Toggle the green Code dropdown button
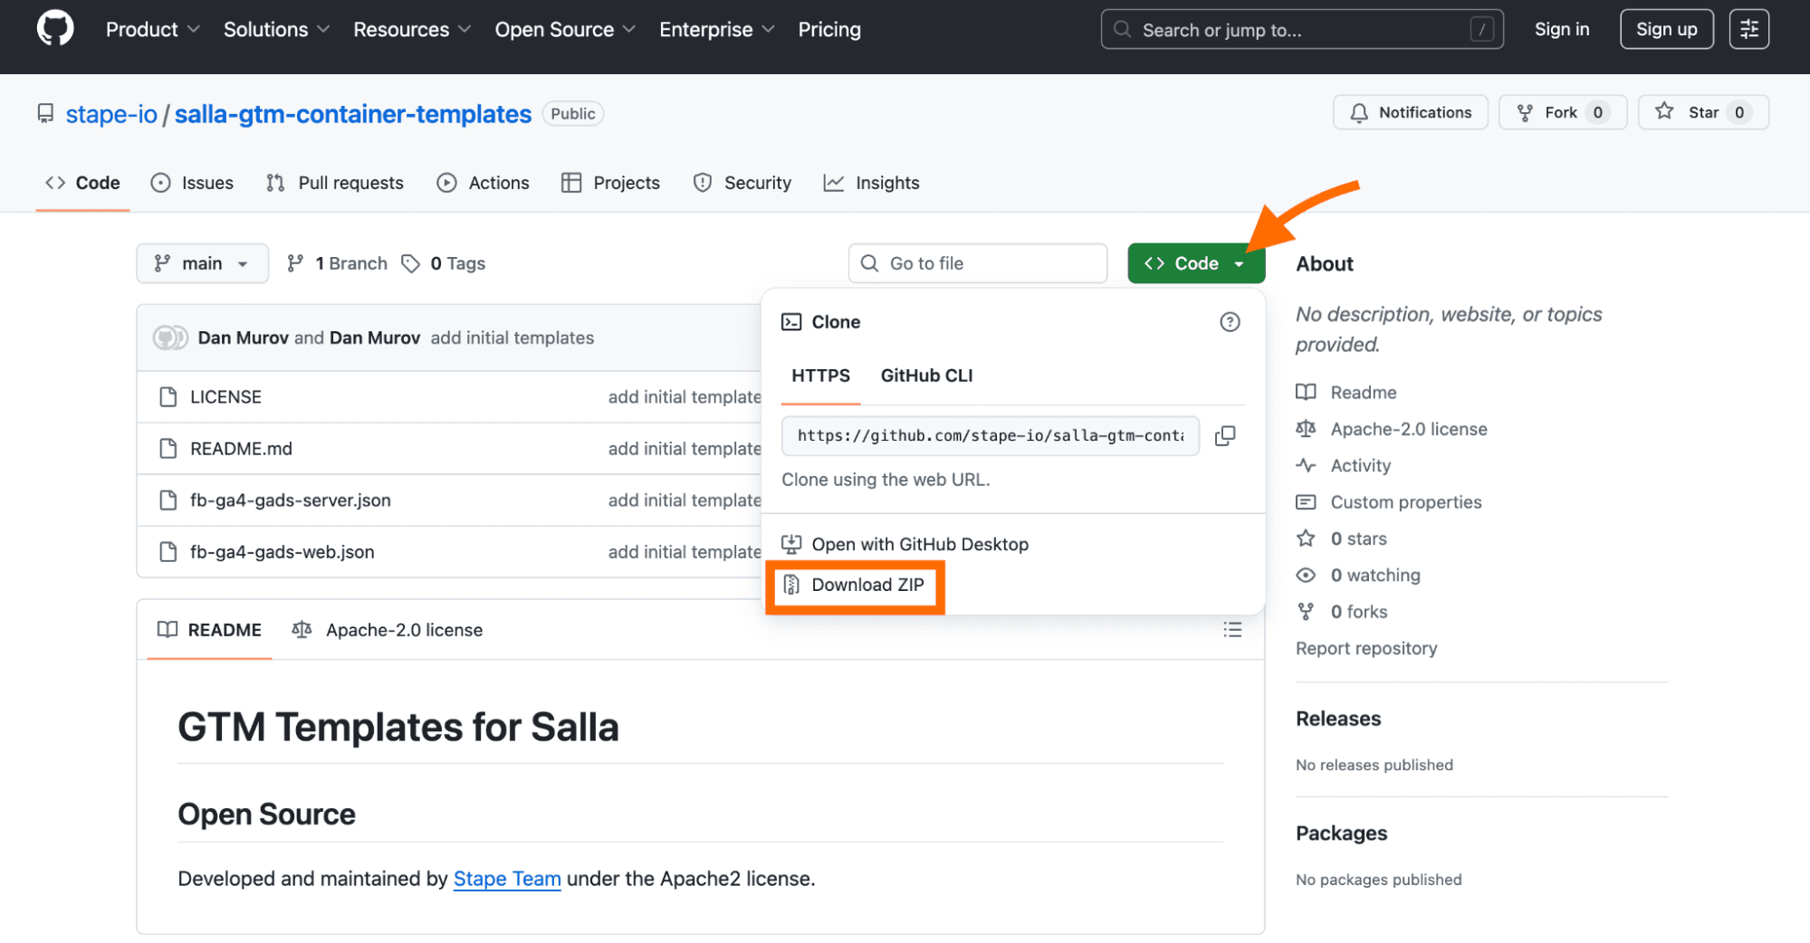 1195,263
